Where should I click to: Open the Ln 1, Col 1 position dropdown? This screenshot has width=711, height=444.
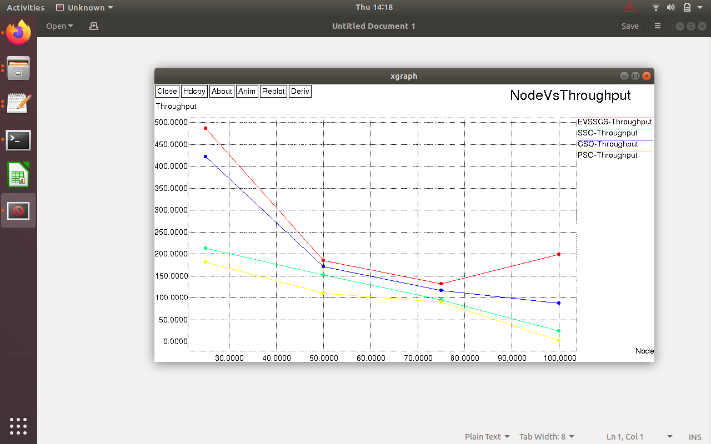pos(639,437)
